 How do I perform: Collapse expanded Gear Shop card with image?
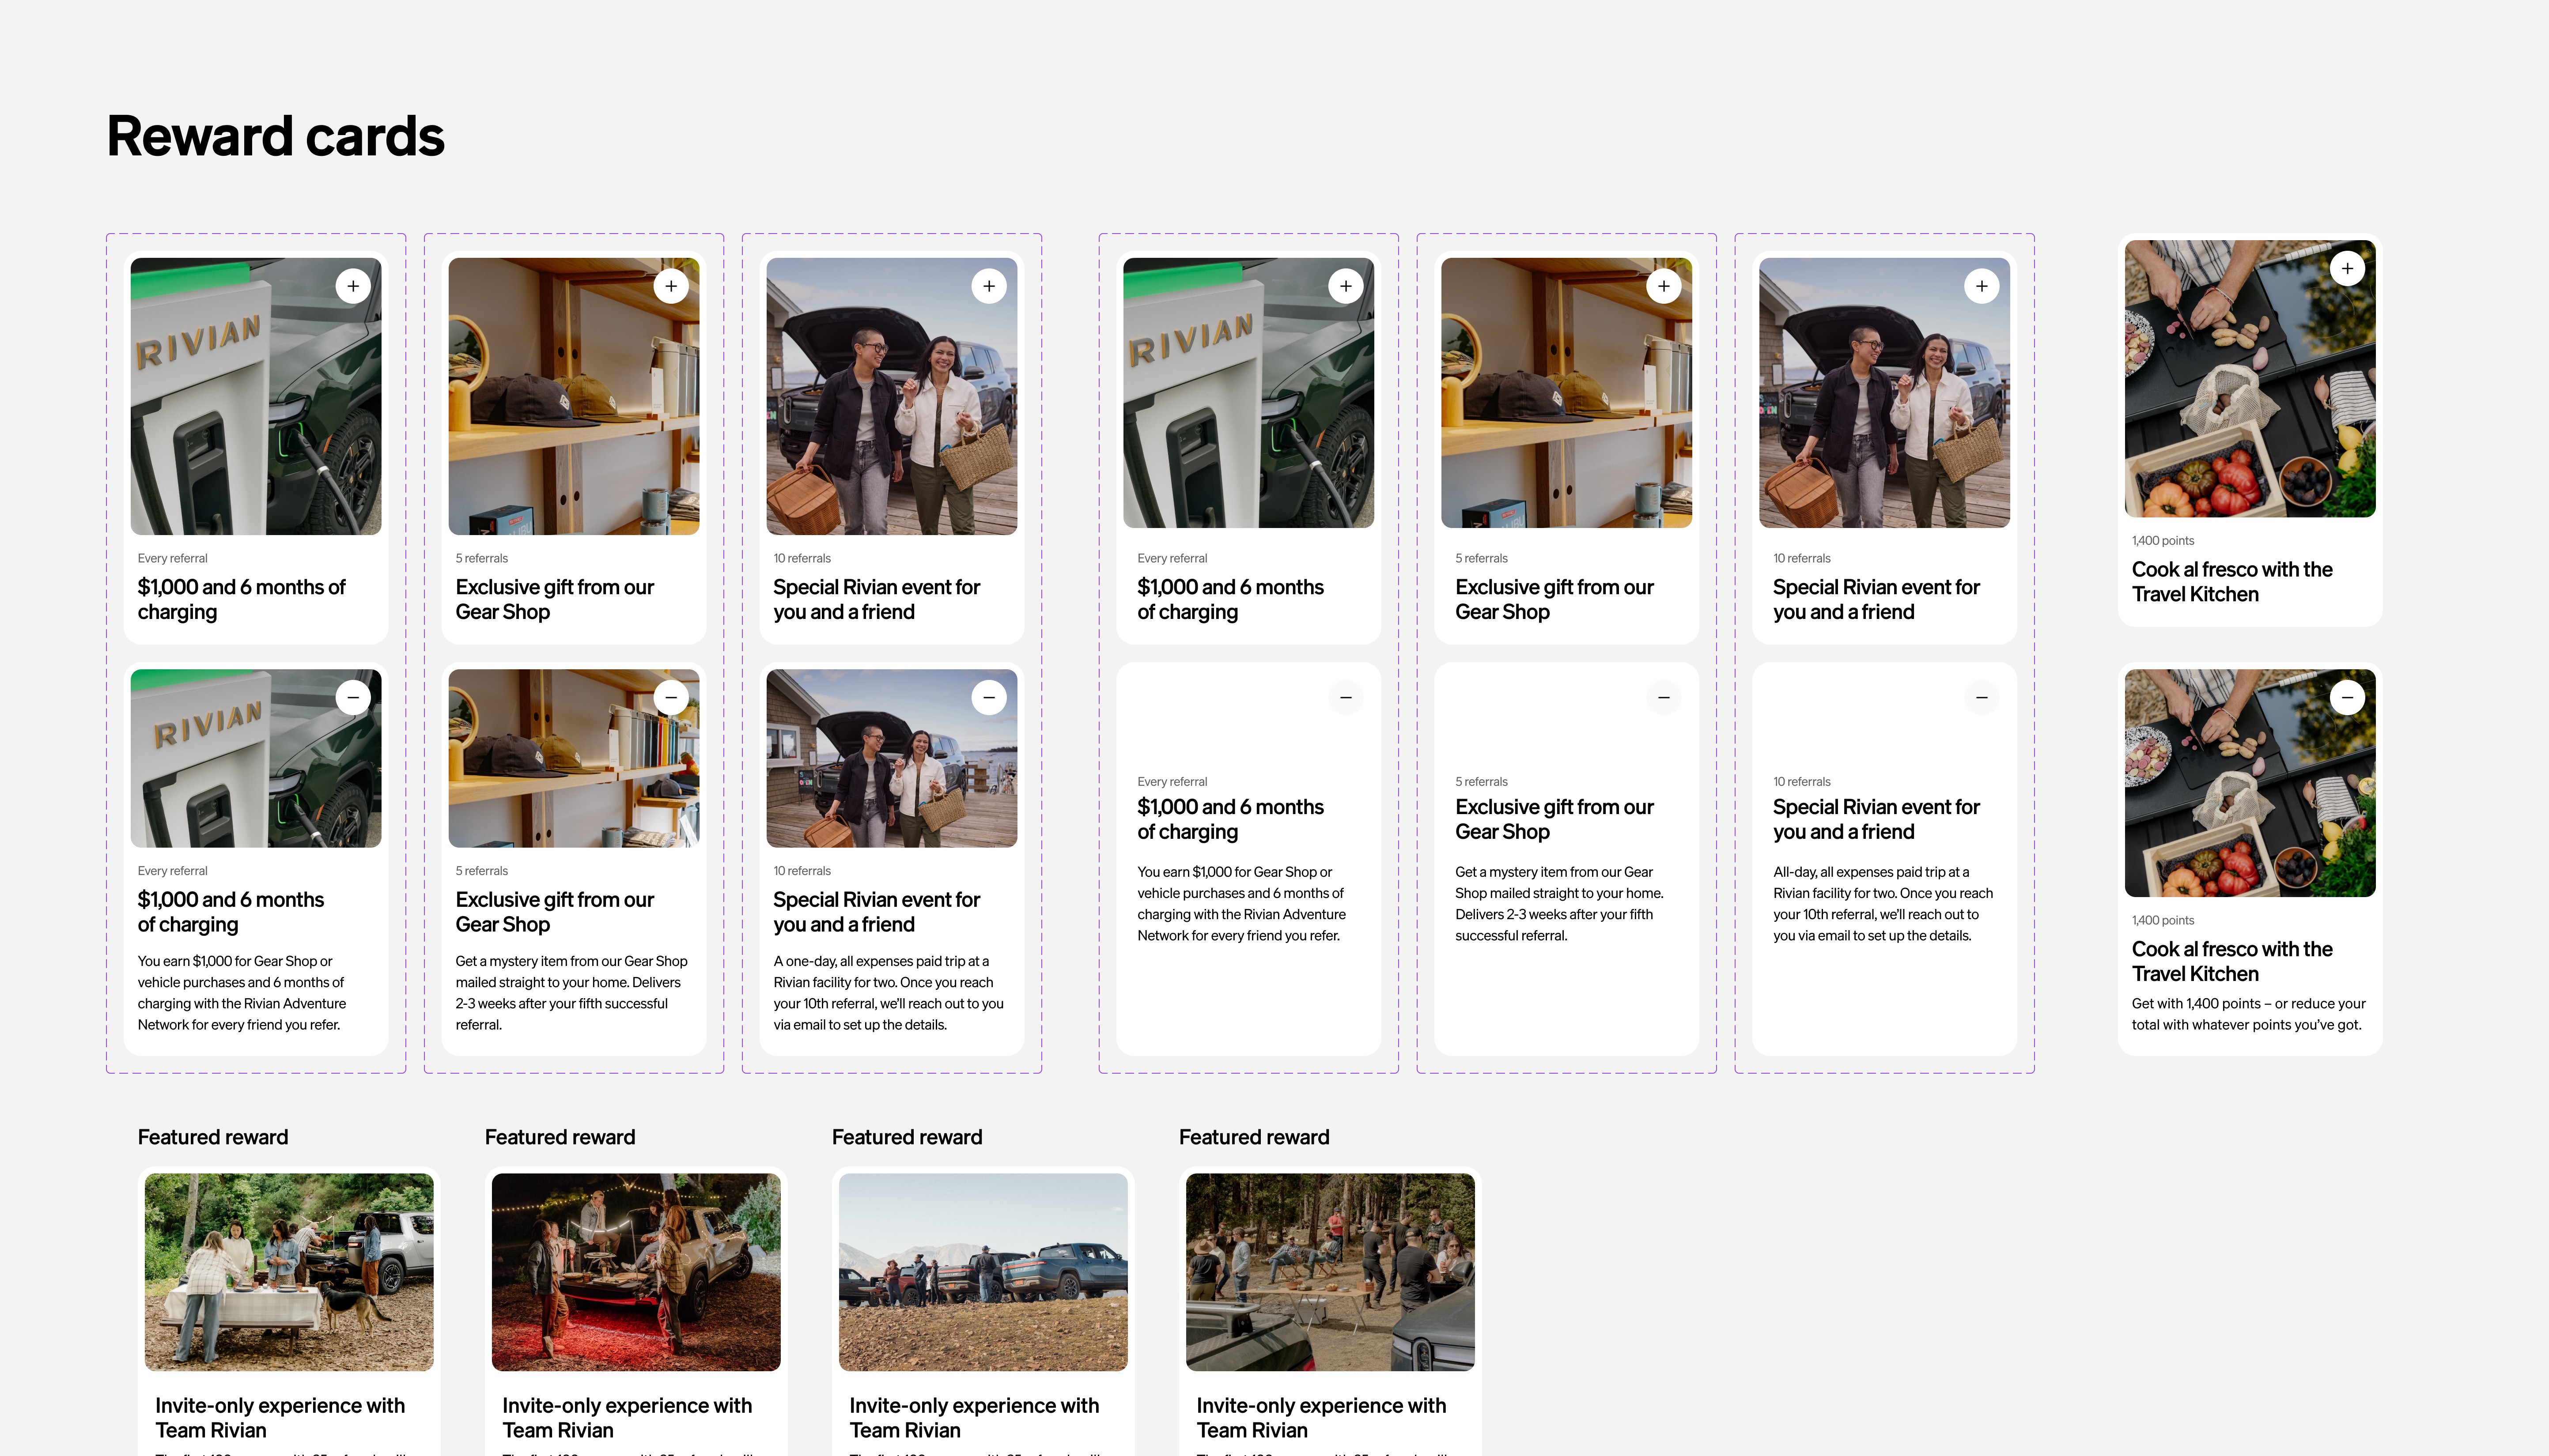[x=671, y=697]
